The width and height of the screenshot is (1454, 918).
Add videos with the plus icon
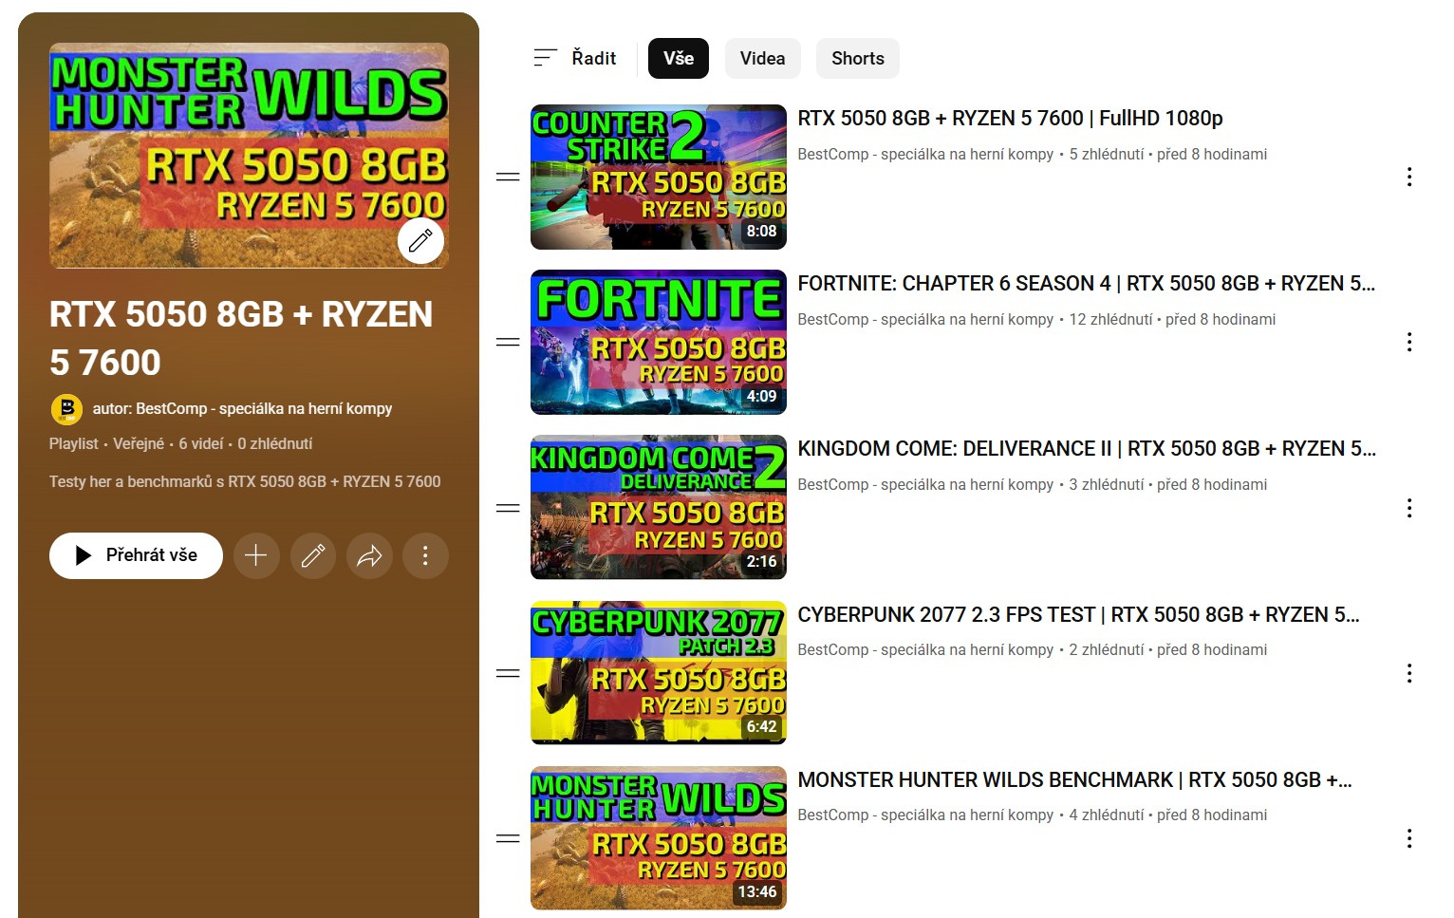click(x=255, y=555)
